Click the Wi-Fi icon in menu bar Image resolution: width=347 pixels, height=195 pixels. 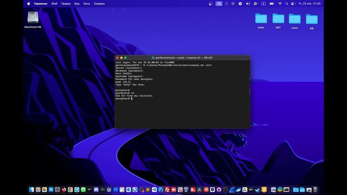(x=280, y=4)
